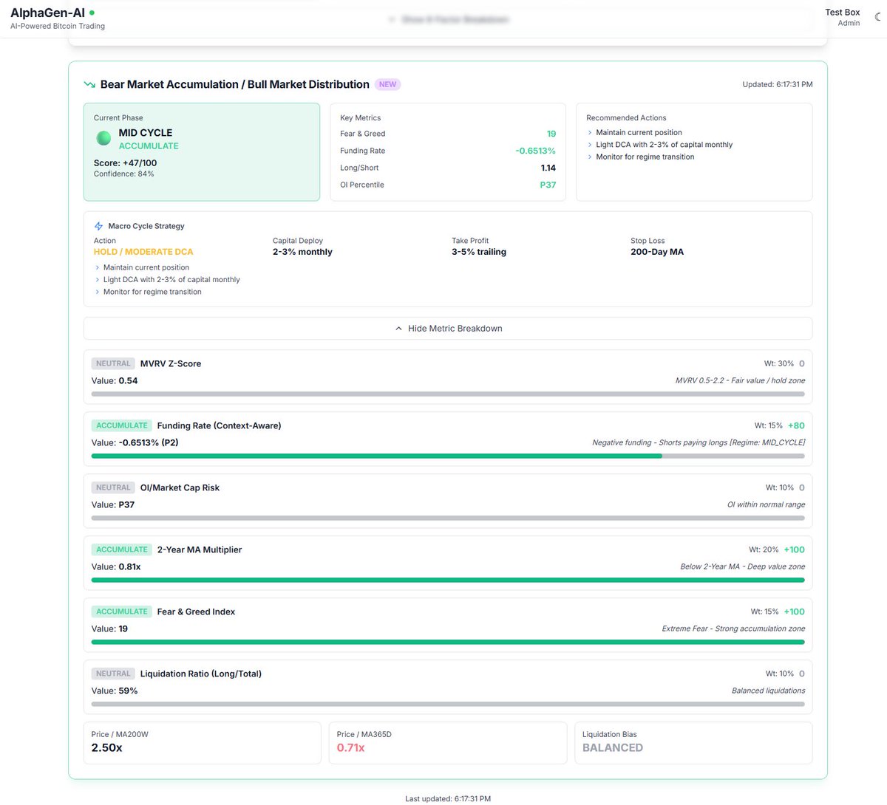Click the trending-down icon beside Bear Market title

click(x=89, y=84)
